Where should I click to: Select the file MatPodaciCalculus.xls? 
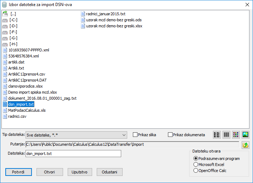(x=27, y=110)
